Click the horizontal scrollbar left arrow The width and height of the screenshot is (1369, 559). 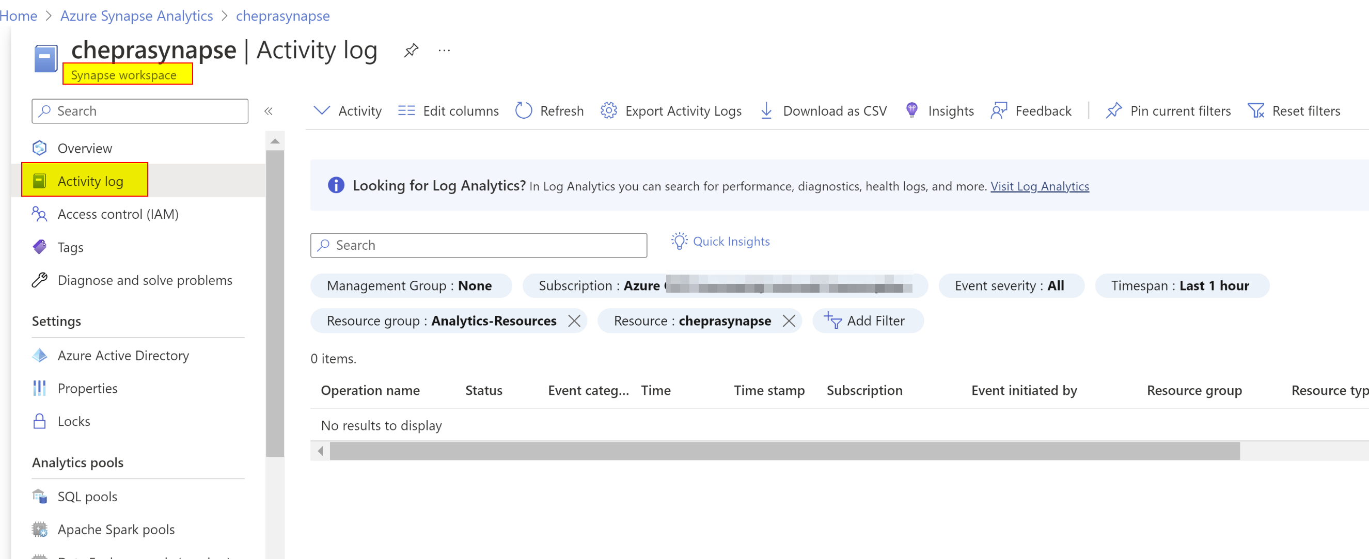coord(320,451)
